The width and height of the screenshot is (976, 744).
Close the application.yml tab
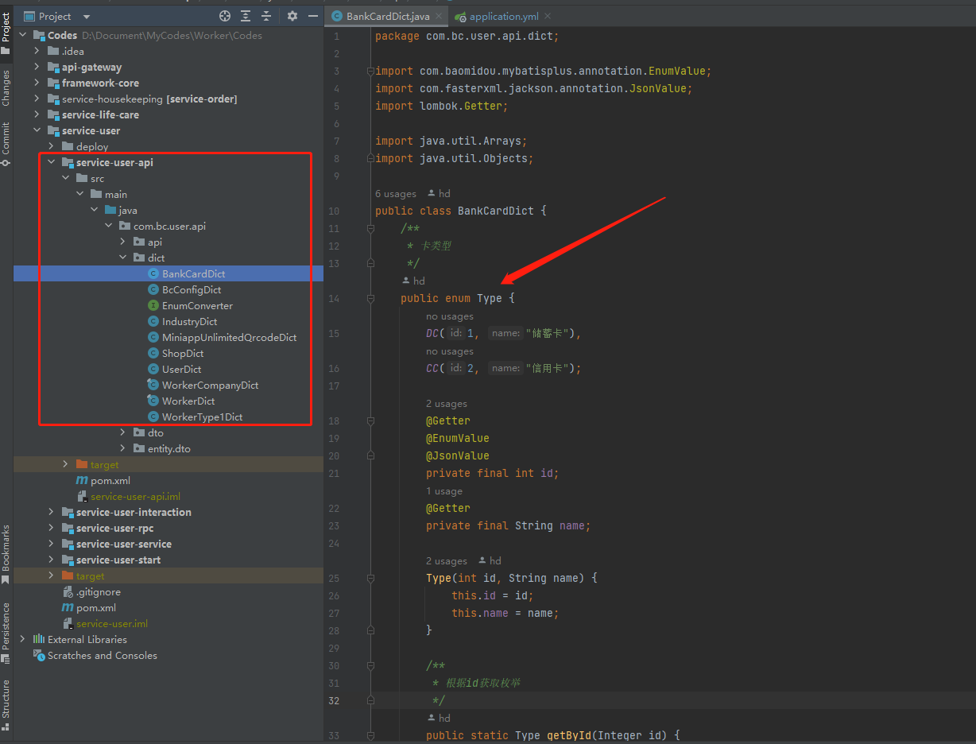click(548, 16)
